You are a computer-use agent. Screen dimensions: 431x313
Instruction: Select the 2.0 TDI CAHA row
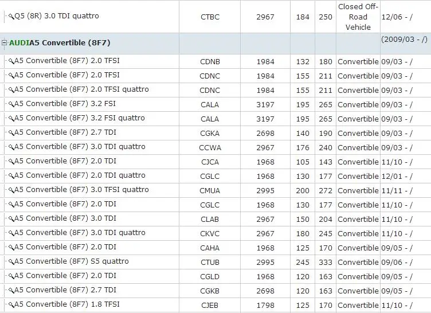point(215,248)
